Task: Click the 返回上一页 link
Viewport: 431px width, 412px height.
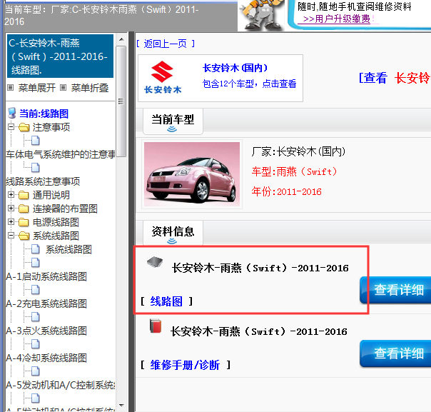Action: pos(166,44)
